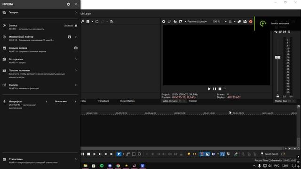Viewport: 301px width, 169px height.
Task: Open split screen view dropdown arrow
Action: (185, 22)
